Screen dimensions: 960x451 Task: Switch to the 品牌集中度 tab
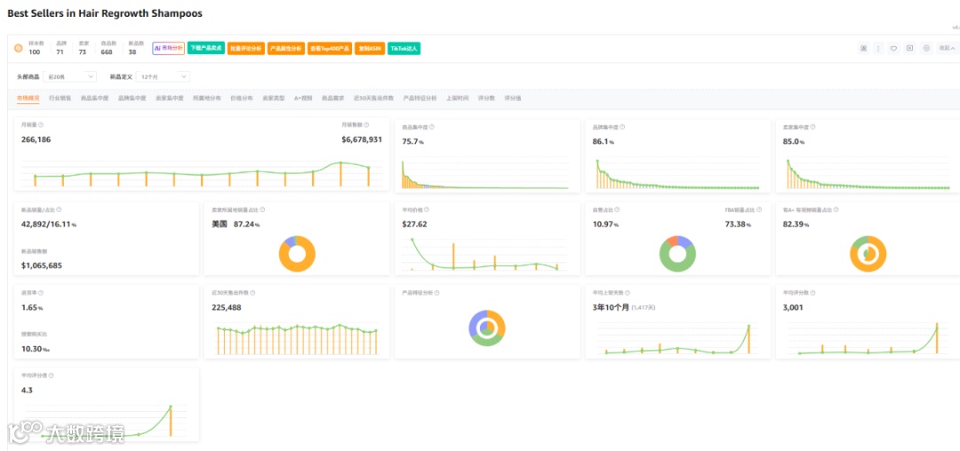coord(132,98)
